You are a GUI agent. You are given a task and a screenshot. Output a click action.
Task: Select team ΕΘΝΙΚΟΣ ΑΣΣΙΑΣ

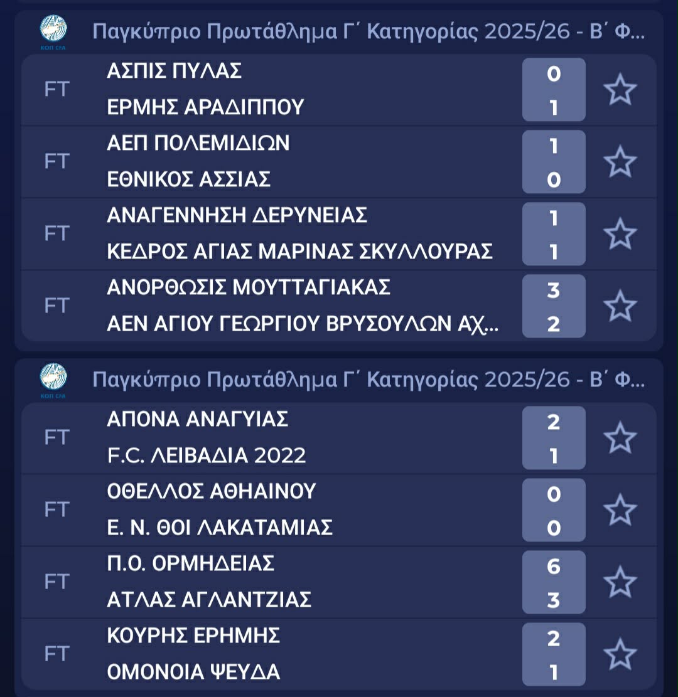[x=189, y=180]
